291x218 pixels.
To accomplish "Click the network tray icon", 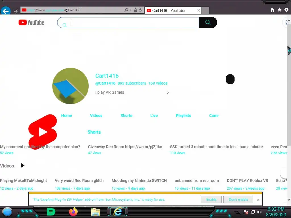I will (x=253, y=212).
